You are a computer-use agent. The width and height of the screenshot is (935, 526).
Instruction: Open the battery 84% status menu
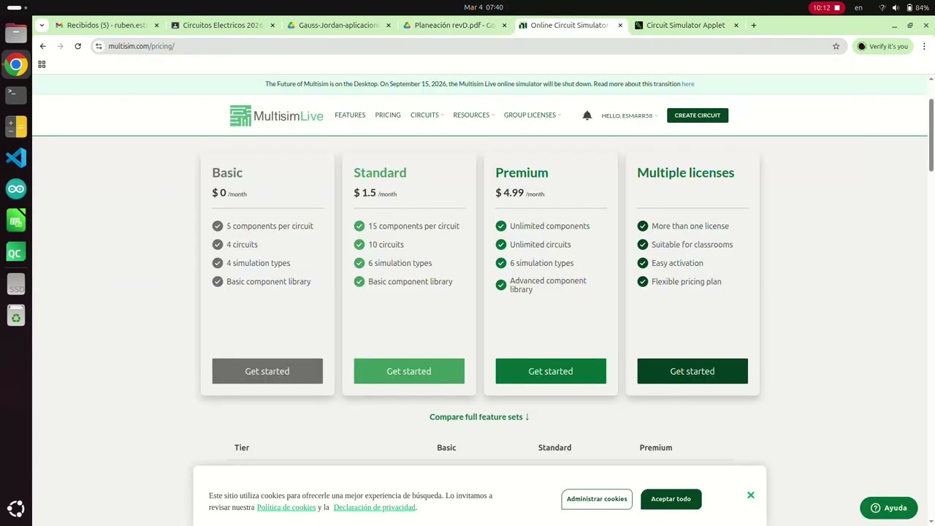(917, 7)
